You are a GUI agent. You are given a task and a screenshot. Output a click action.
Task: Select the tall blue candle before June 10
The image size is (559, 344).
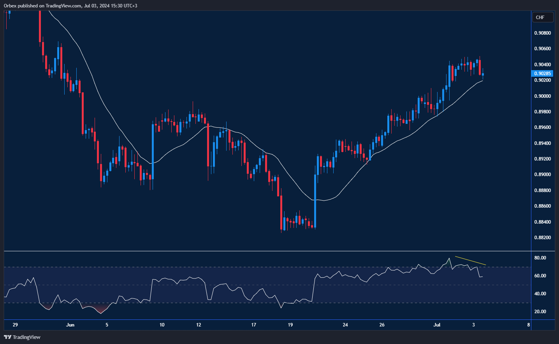[153, 152]
